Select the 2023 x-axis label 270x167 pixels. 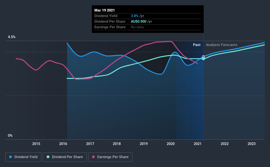pyautogui.click(x=252, y=144)
